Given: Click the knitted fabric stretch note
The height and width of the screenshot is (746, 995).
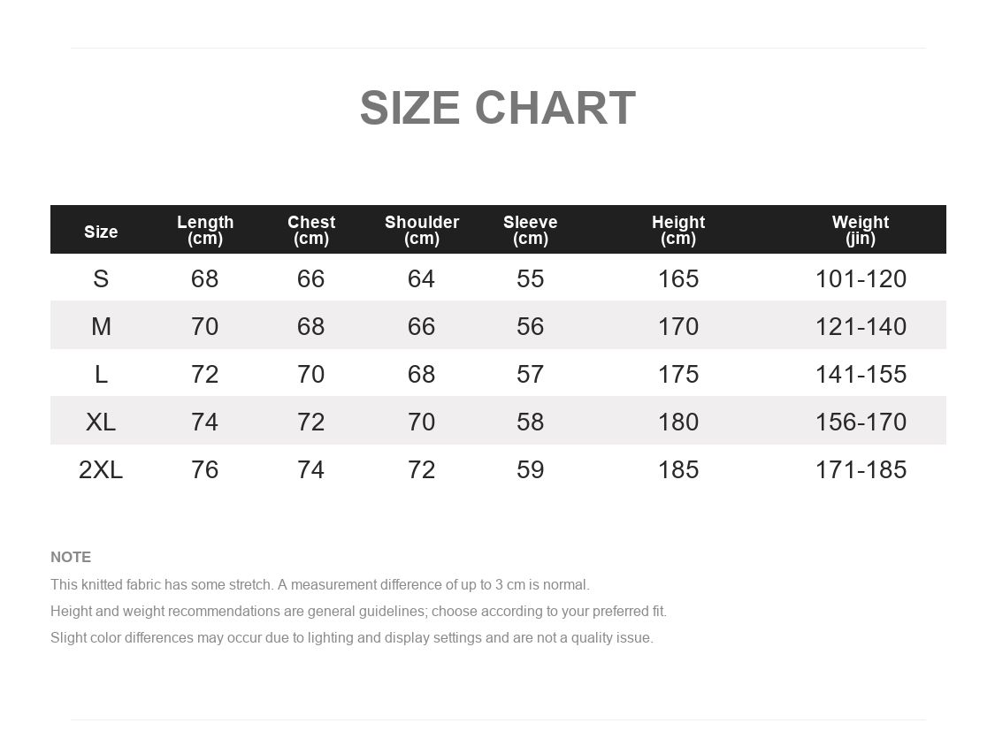Looking at the screenshot, I should tap(320, 585).
